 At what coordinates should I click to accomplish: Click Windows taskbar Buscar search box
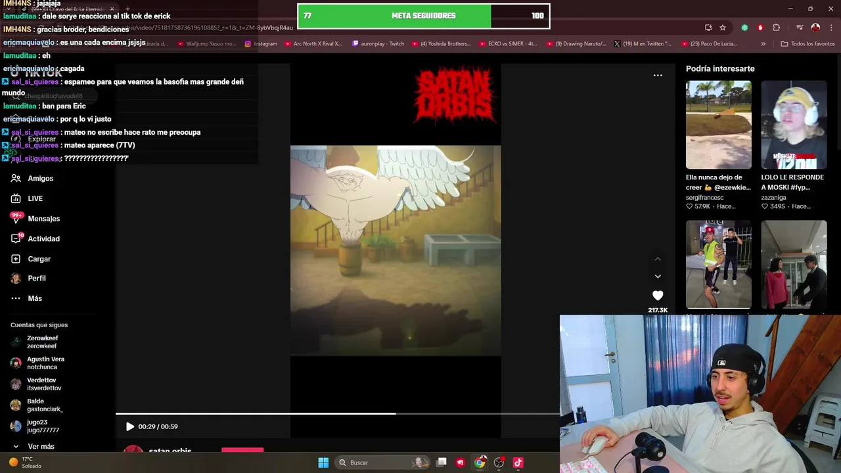coord(382,462)
